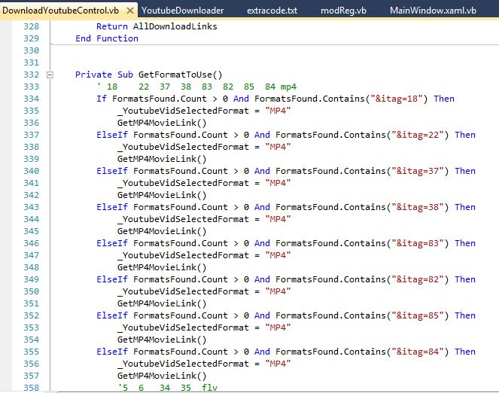This screenshot has width=499, height=393.
Task: Collapse the GetFormatToUse sub outline
Action: (50, 75)
